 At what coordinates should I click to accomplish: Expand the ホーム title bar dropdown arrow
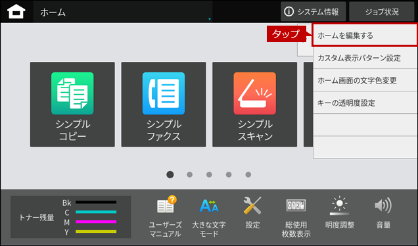click(x=210, y=19)
